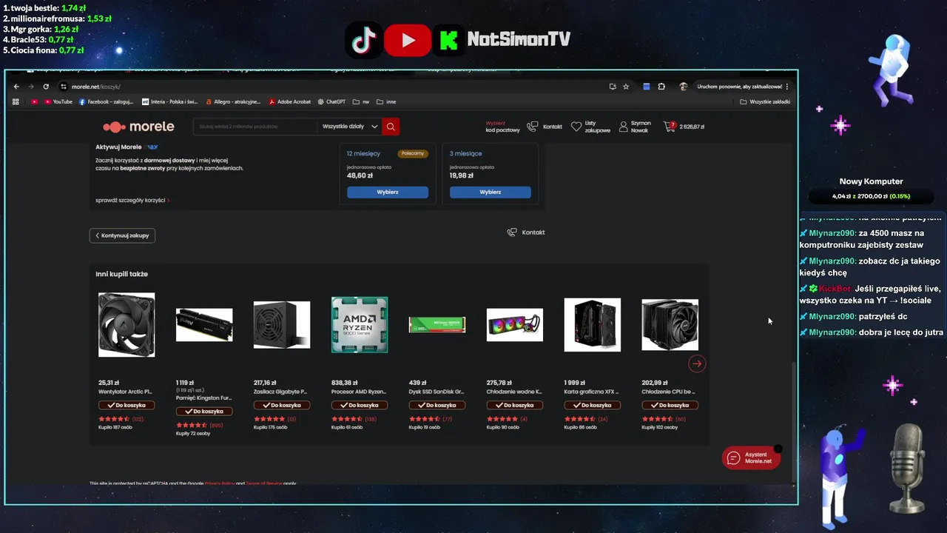Open the ChatGPT bookmark
The image size is (947, 533).
(331, 101)
